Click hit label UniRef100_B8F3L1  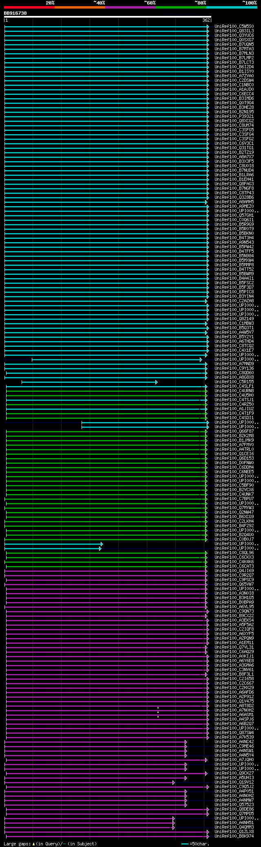click(x=234, y=674)
